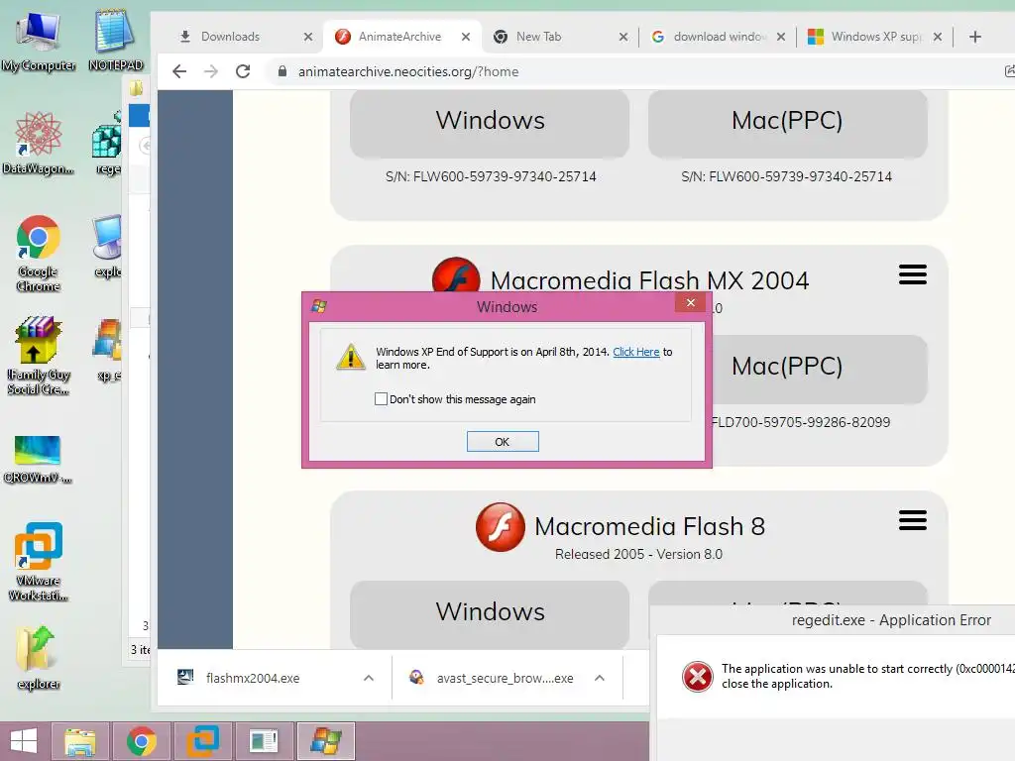The width and height of the screenshot is (1015, 761).
Task: Select serial FLD700-59705-99286-82099 text
Action: click(x=801, y=422)
